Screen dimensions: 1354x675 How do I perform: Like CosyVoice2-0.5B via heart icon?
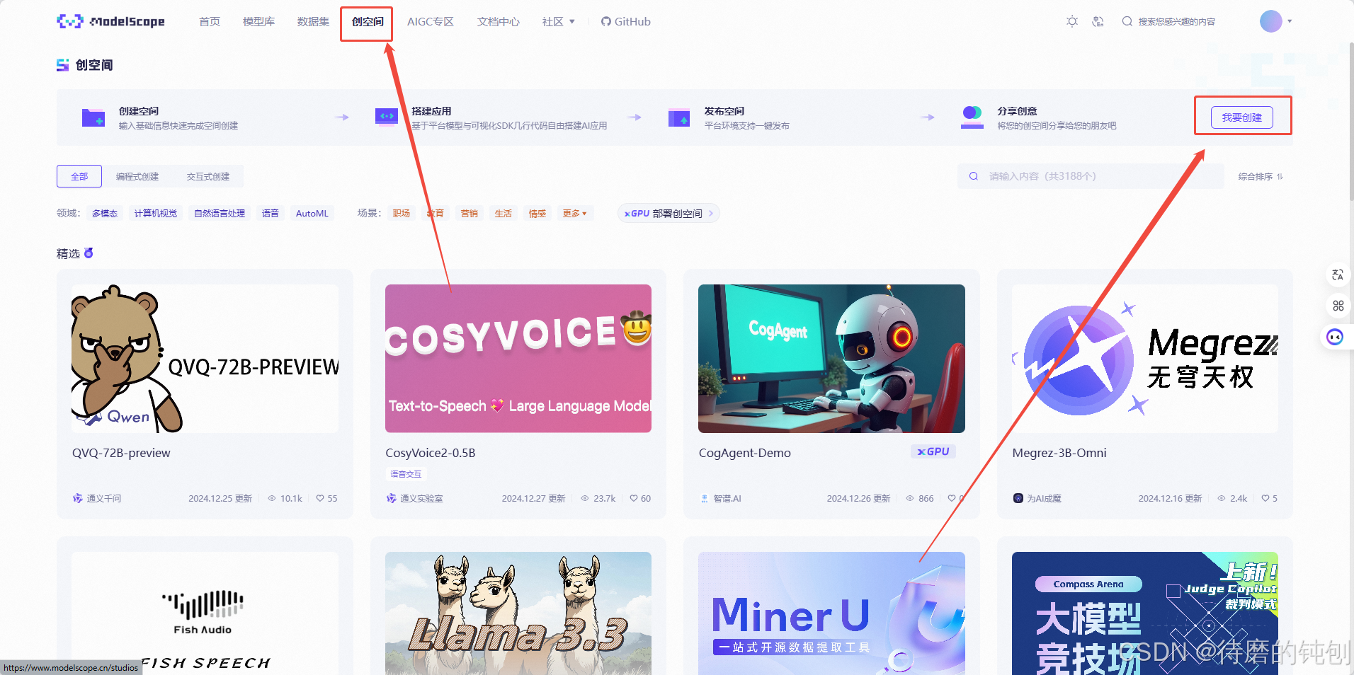634,498
